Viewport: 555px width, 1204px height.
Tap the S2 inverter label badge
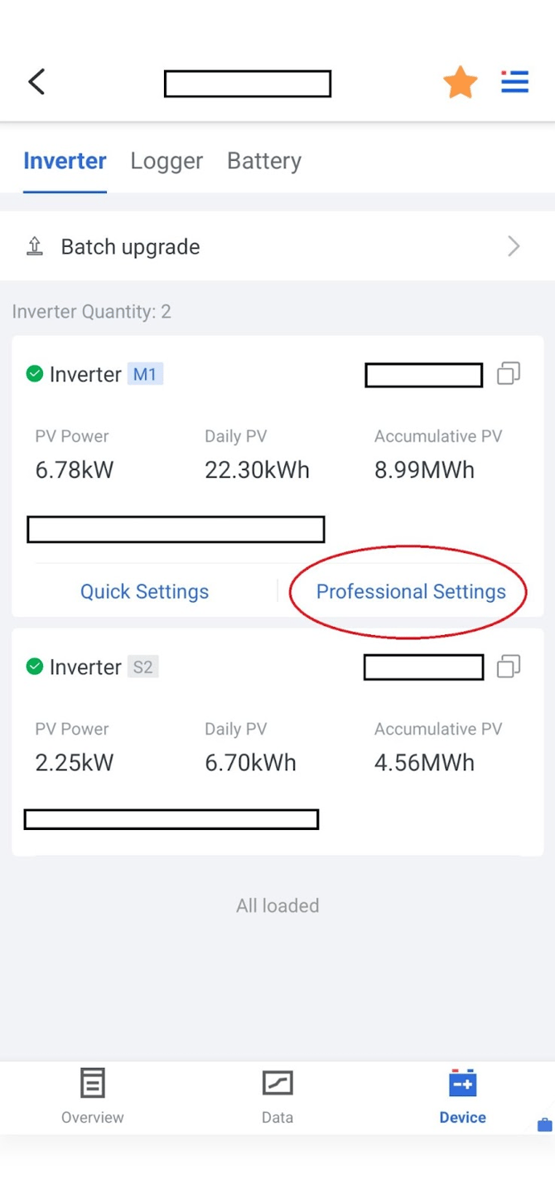point(142,667)
